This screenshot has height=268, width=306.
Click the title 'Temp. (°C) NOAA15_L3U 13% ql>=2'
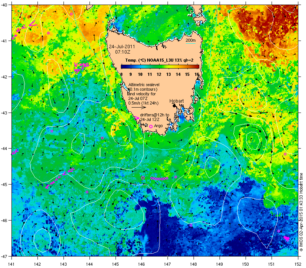pyautogui.click(x=160, y=60)
